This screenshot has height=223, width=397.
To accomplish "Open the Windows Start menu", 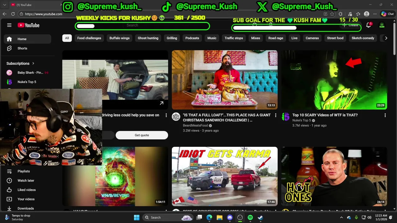I will (x=136, y=217).
